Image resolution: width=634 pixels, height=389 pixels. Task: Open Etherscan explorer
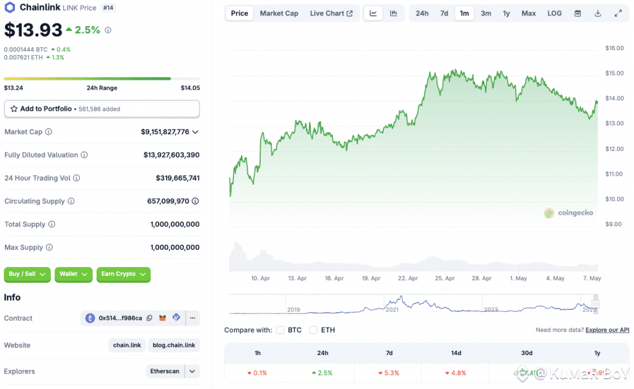click(x=165, y=371)
